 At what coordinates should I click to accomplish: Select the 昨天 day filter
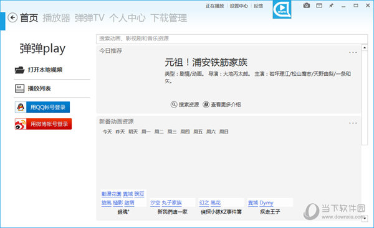(x=120, y=132)
